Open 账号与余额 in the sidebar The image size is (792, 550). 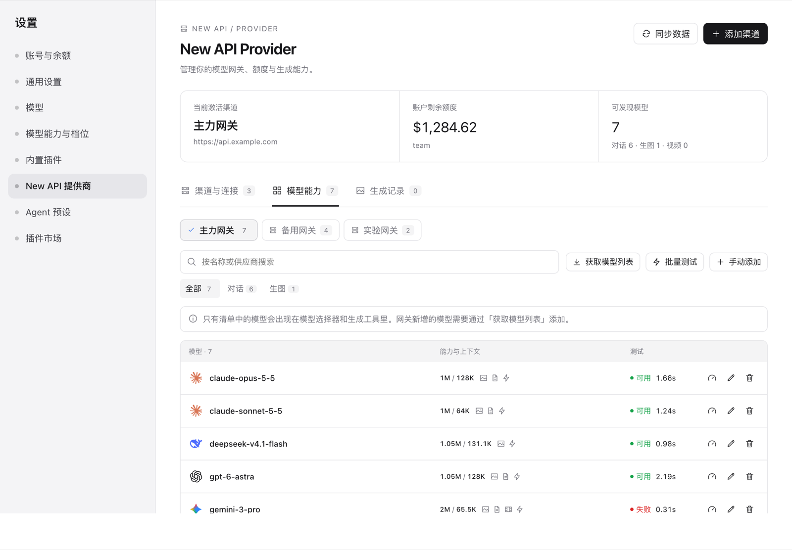[x=78, y=55]
